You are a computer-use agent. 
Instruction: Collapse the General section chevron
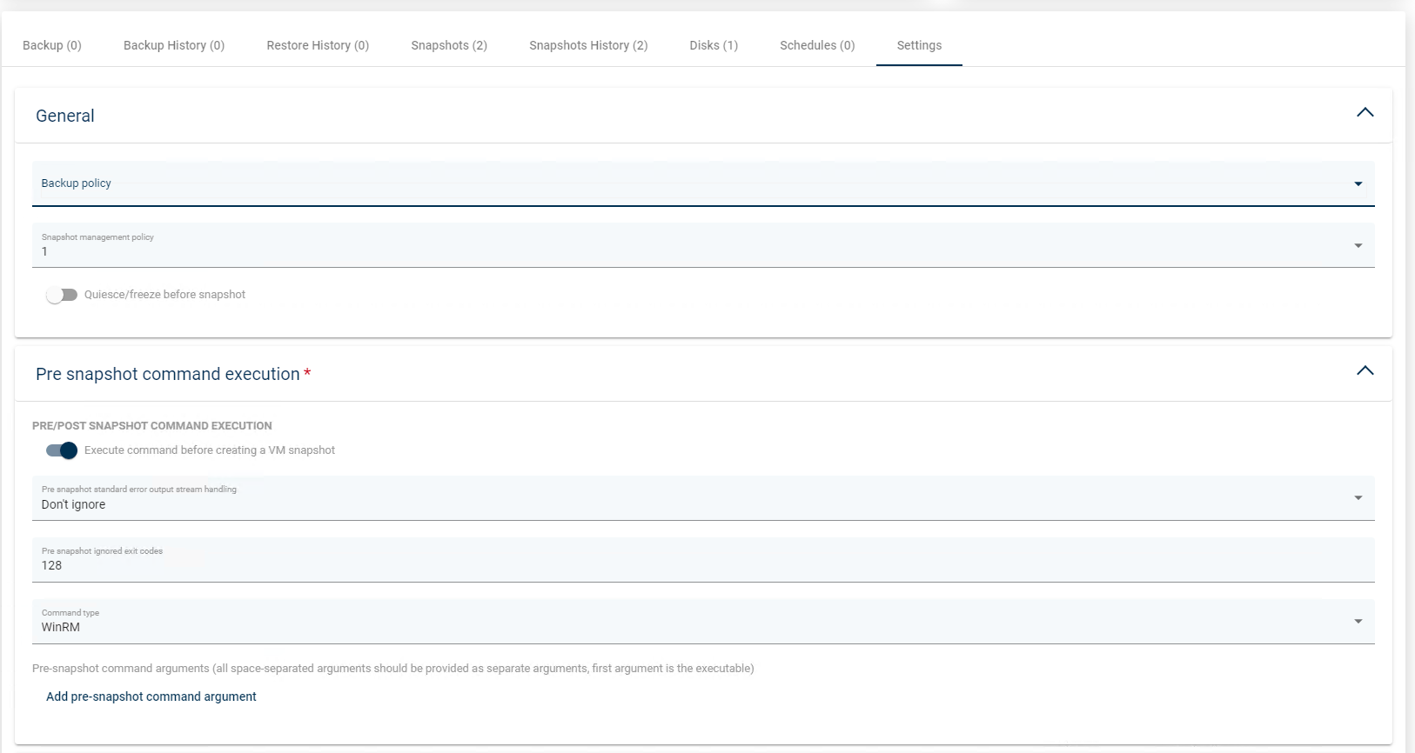click(1365, 113)
